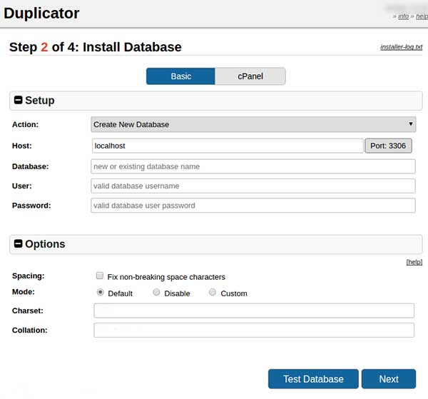The width and height of the screenshot is (428, 399).
Task: Click the Collation input field
Action: click(x=254, y=330)
